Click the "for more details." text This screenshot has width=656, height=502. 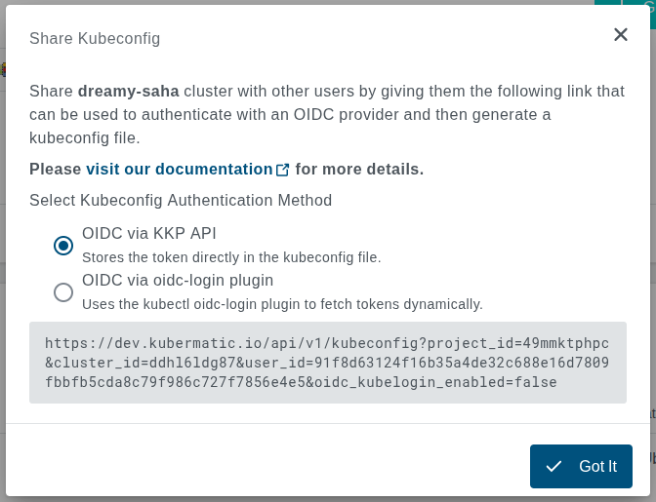359,169
